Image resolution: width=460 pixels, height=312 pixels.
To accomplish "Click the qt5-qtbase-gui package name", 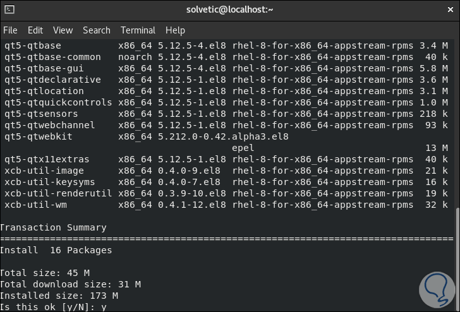I will point(44,68).
